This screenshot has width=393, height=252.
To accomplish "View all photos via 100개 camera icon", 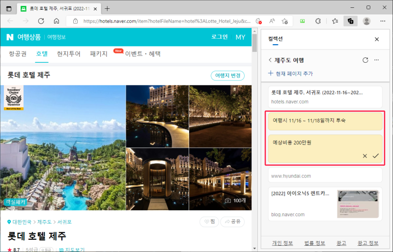I will 235,201.
